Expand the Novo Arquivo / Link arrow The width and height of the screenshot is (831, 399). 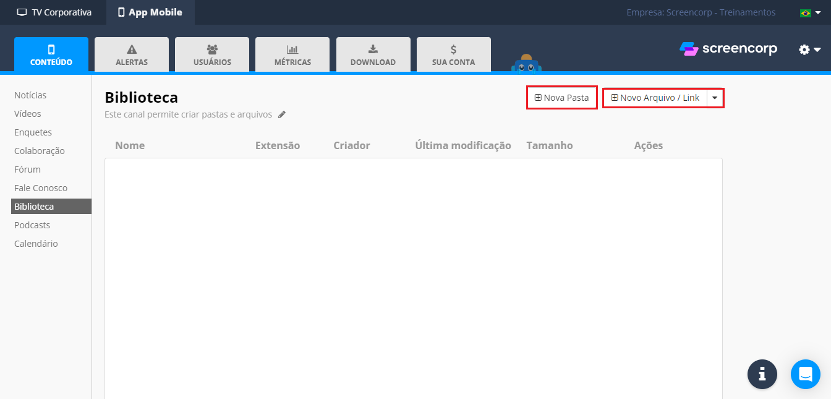(x=715, y=98)
